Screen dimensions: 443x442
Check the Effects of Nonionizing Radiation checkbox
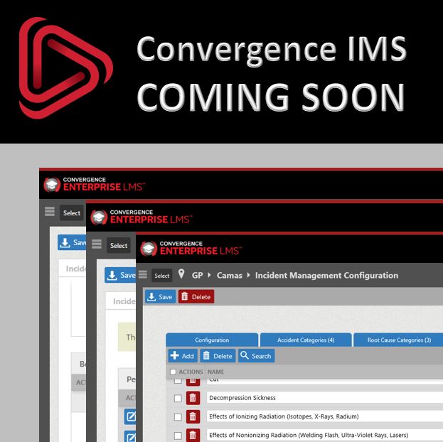coord(178,436)
